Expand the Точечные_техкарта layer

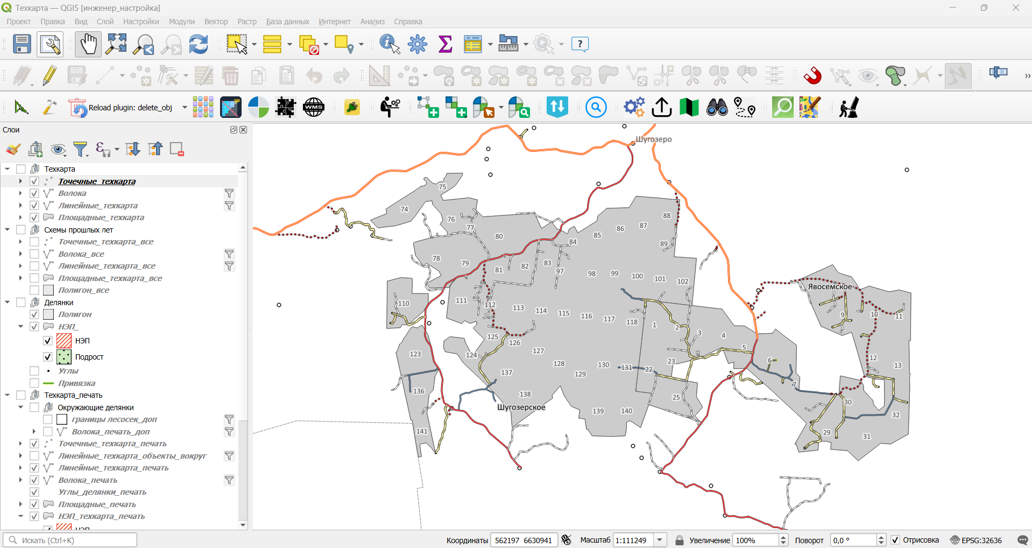(20, 181)
